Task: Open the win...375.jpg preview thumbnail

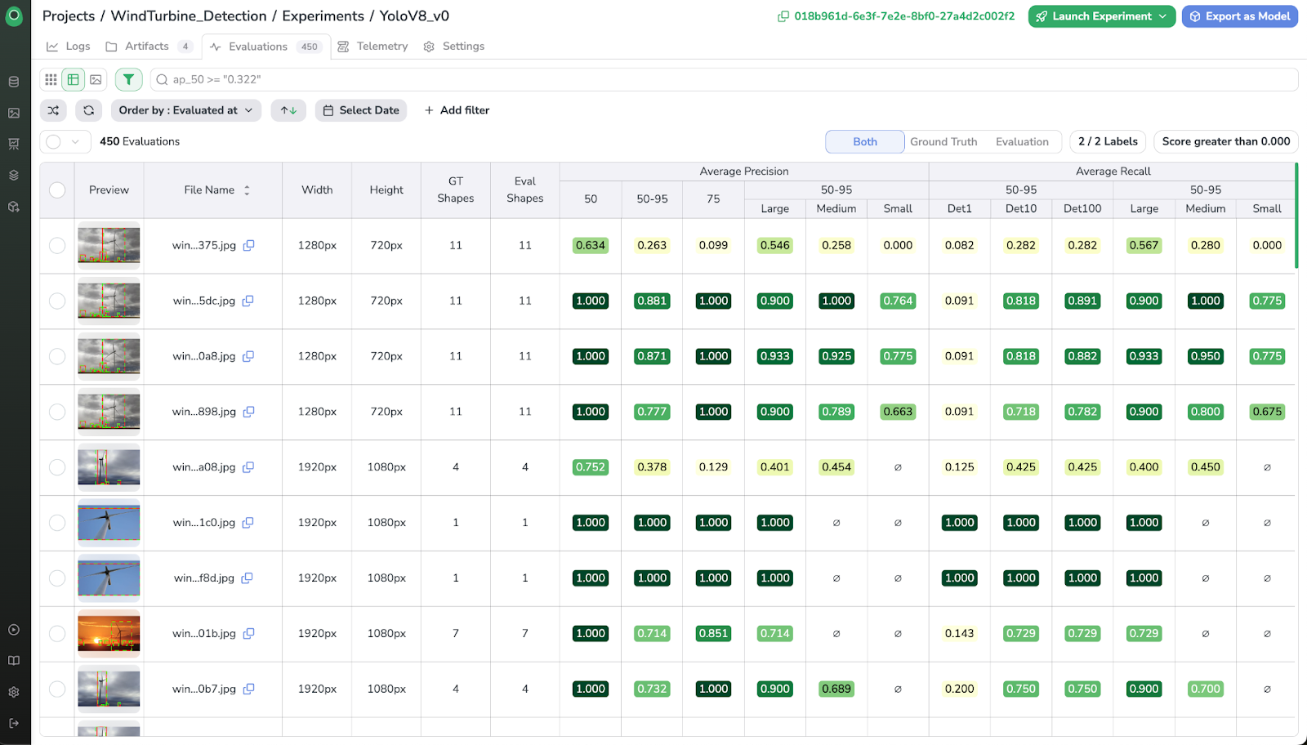Action: pyautogui.click(x=109, y=245)
